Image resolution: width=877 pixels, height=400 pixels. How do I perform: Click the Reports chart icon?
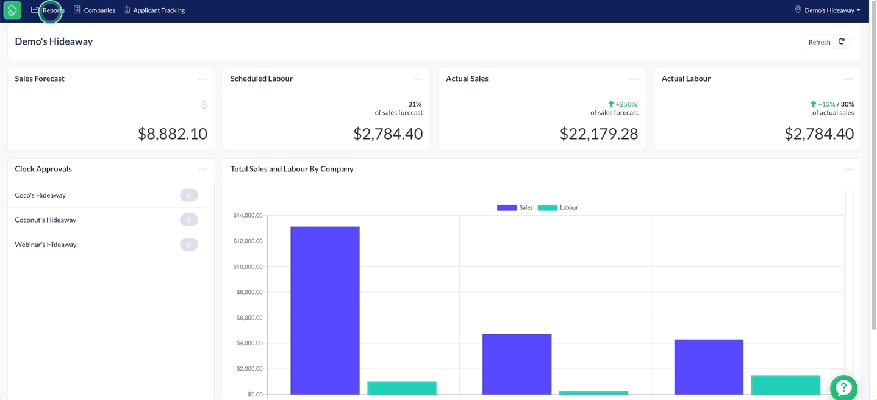tap(35, 10)
